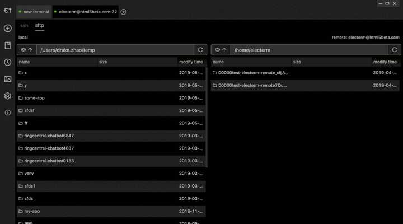Select the local folder x

point(111,73)
